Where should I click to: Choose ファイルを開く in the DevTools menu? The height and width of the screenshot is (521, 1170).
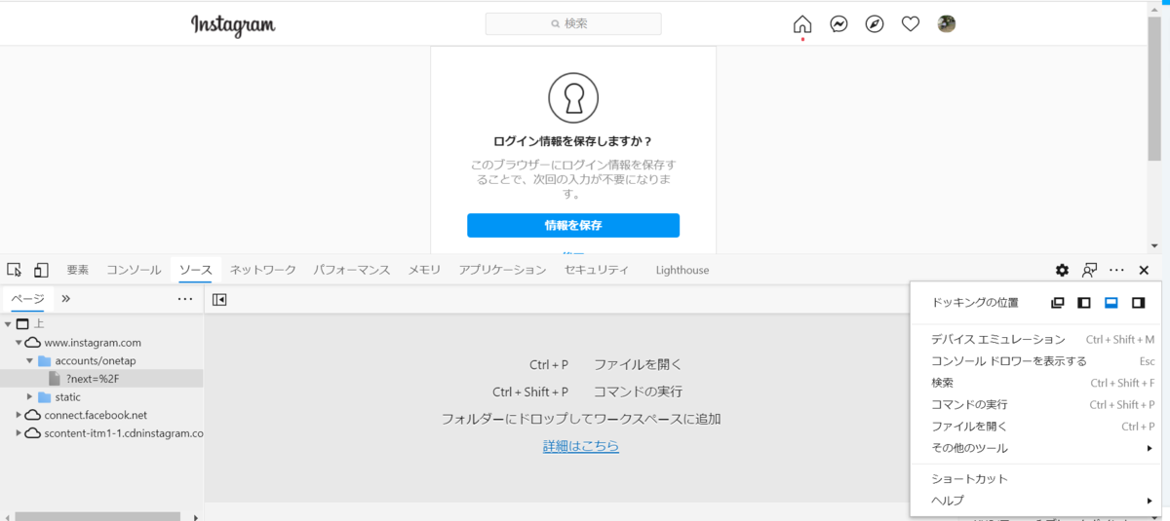[1036, 427]
